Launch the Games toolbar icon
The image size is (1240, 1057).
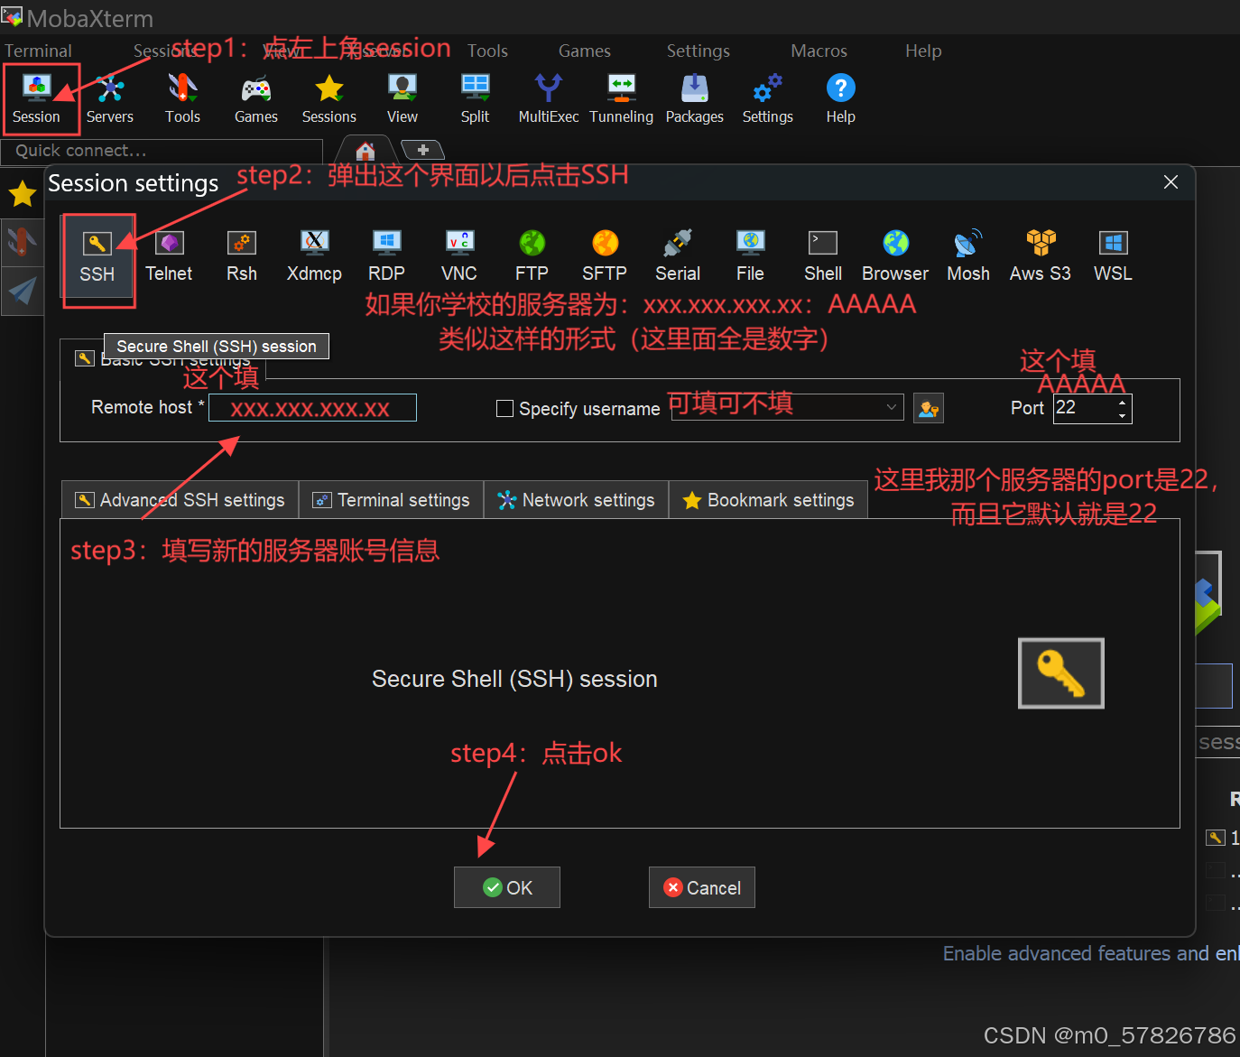tap(256, 99)
